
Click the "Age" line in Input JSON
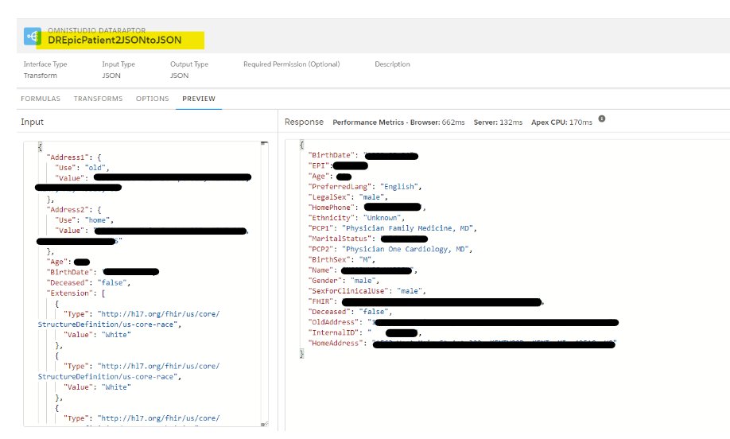click(68, 262)
